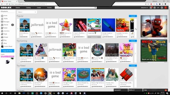Click the browser back arrow
Image resolution: width=170 pixels, height=95 pixels.
pyautogui.click(x=2, y=4)
